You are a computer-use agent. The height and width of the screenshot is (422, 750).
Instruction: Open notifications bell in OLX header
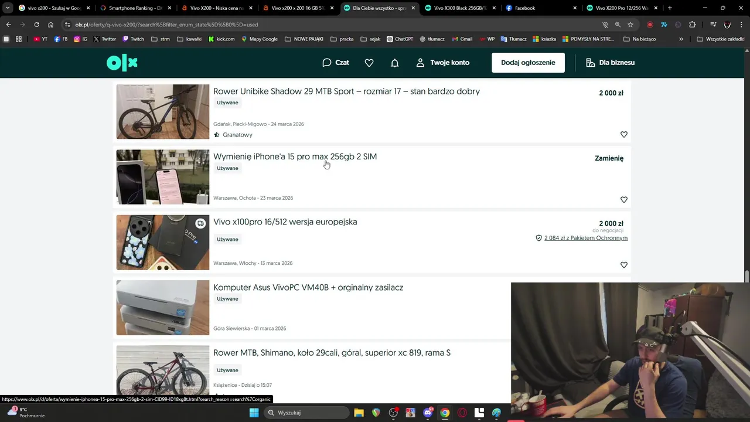click(x=395, y=63)
